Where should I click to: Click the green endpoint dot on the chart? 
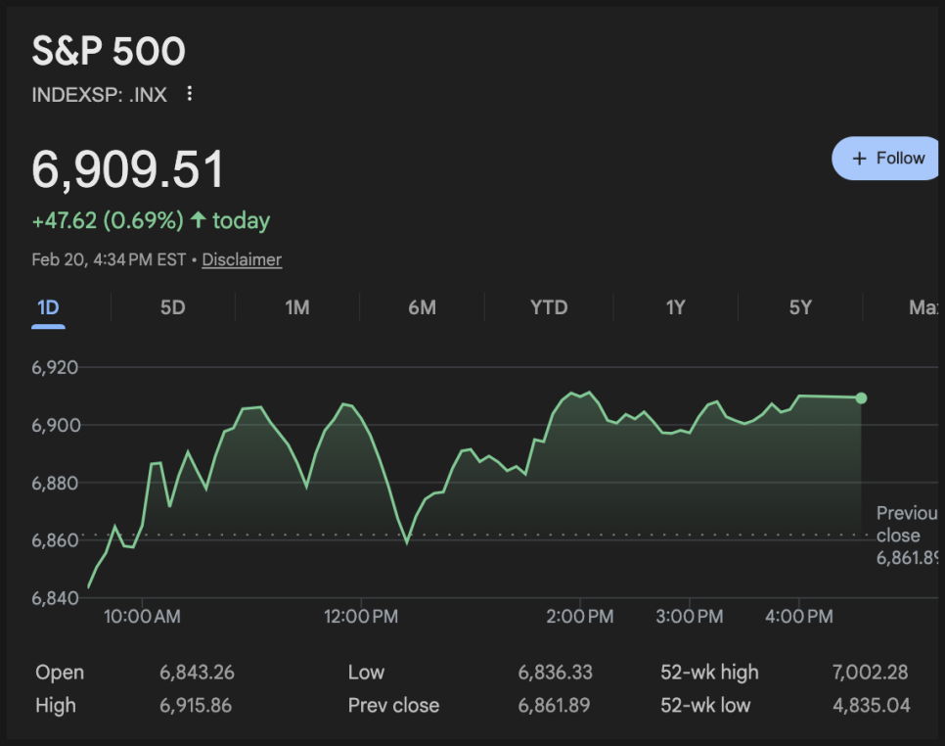point(861,398)
